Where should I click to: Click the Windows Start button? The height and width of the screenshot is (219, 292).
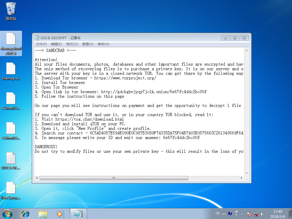pos(7,214)
